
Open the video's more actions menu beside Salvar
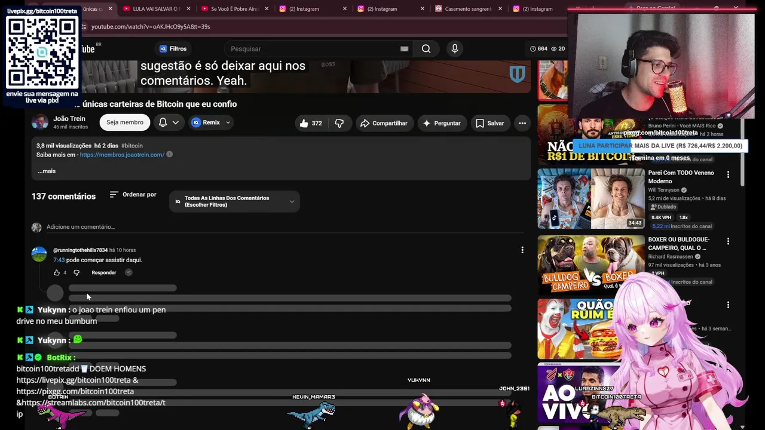click(x=522, y=123)
